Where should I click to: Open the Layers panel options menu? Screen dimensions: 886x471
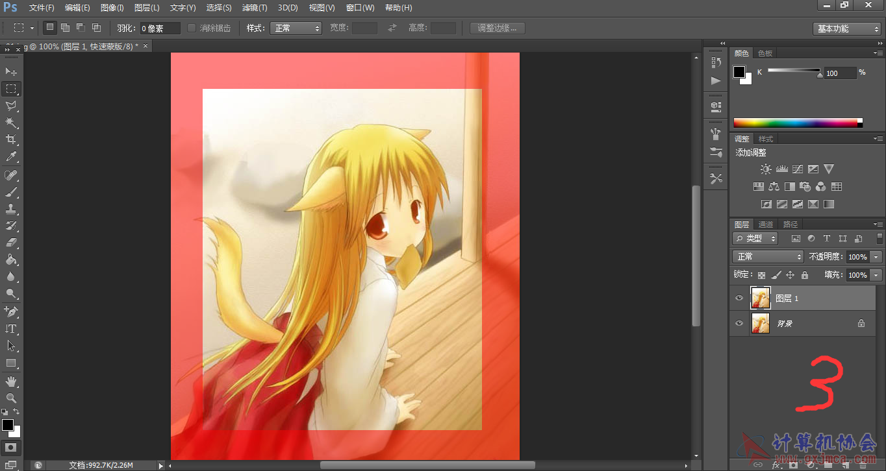(x=878, y=224)
